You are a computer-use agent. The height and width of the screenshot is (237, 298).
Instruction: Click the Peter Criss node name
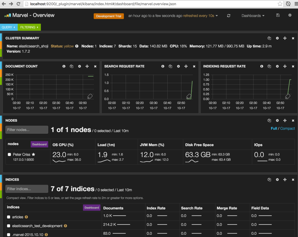[22, 154]
